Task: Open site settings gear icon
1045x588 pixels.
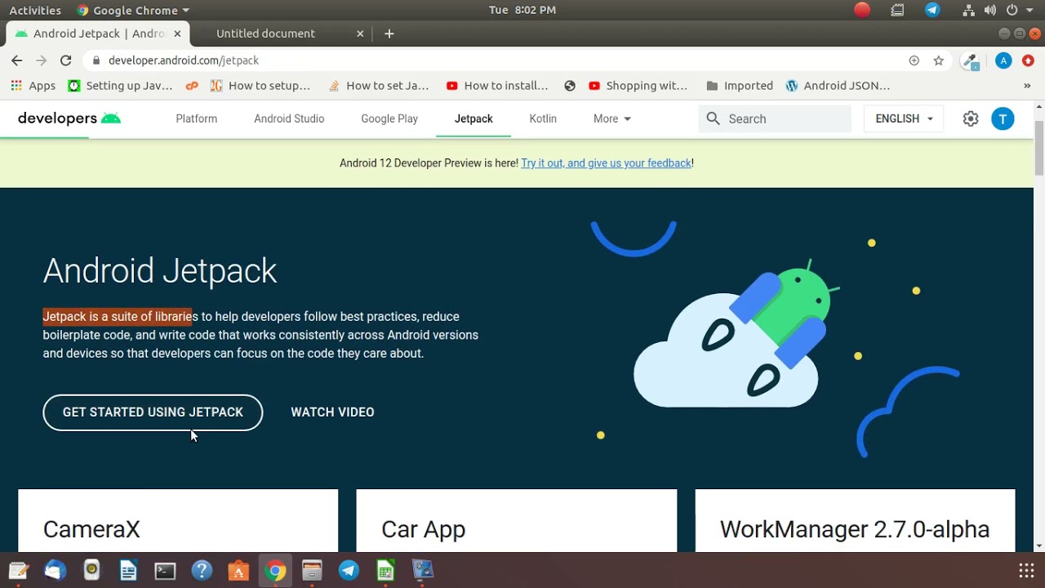Action: (971, 118)
